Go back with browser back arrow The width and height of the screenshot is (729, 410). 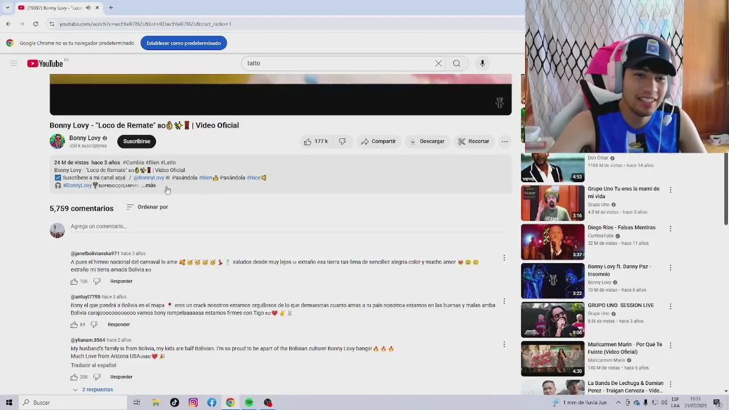tap(9, 24)
